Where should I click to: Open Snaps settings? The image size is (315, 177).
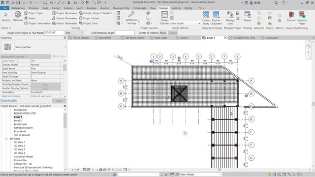pyautogui.click(x=30, y=18)
